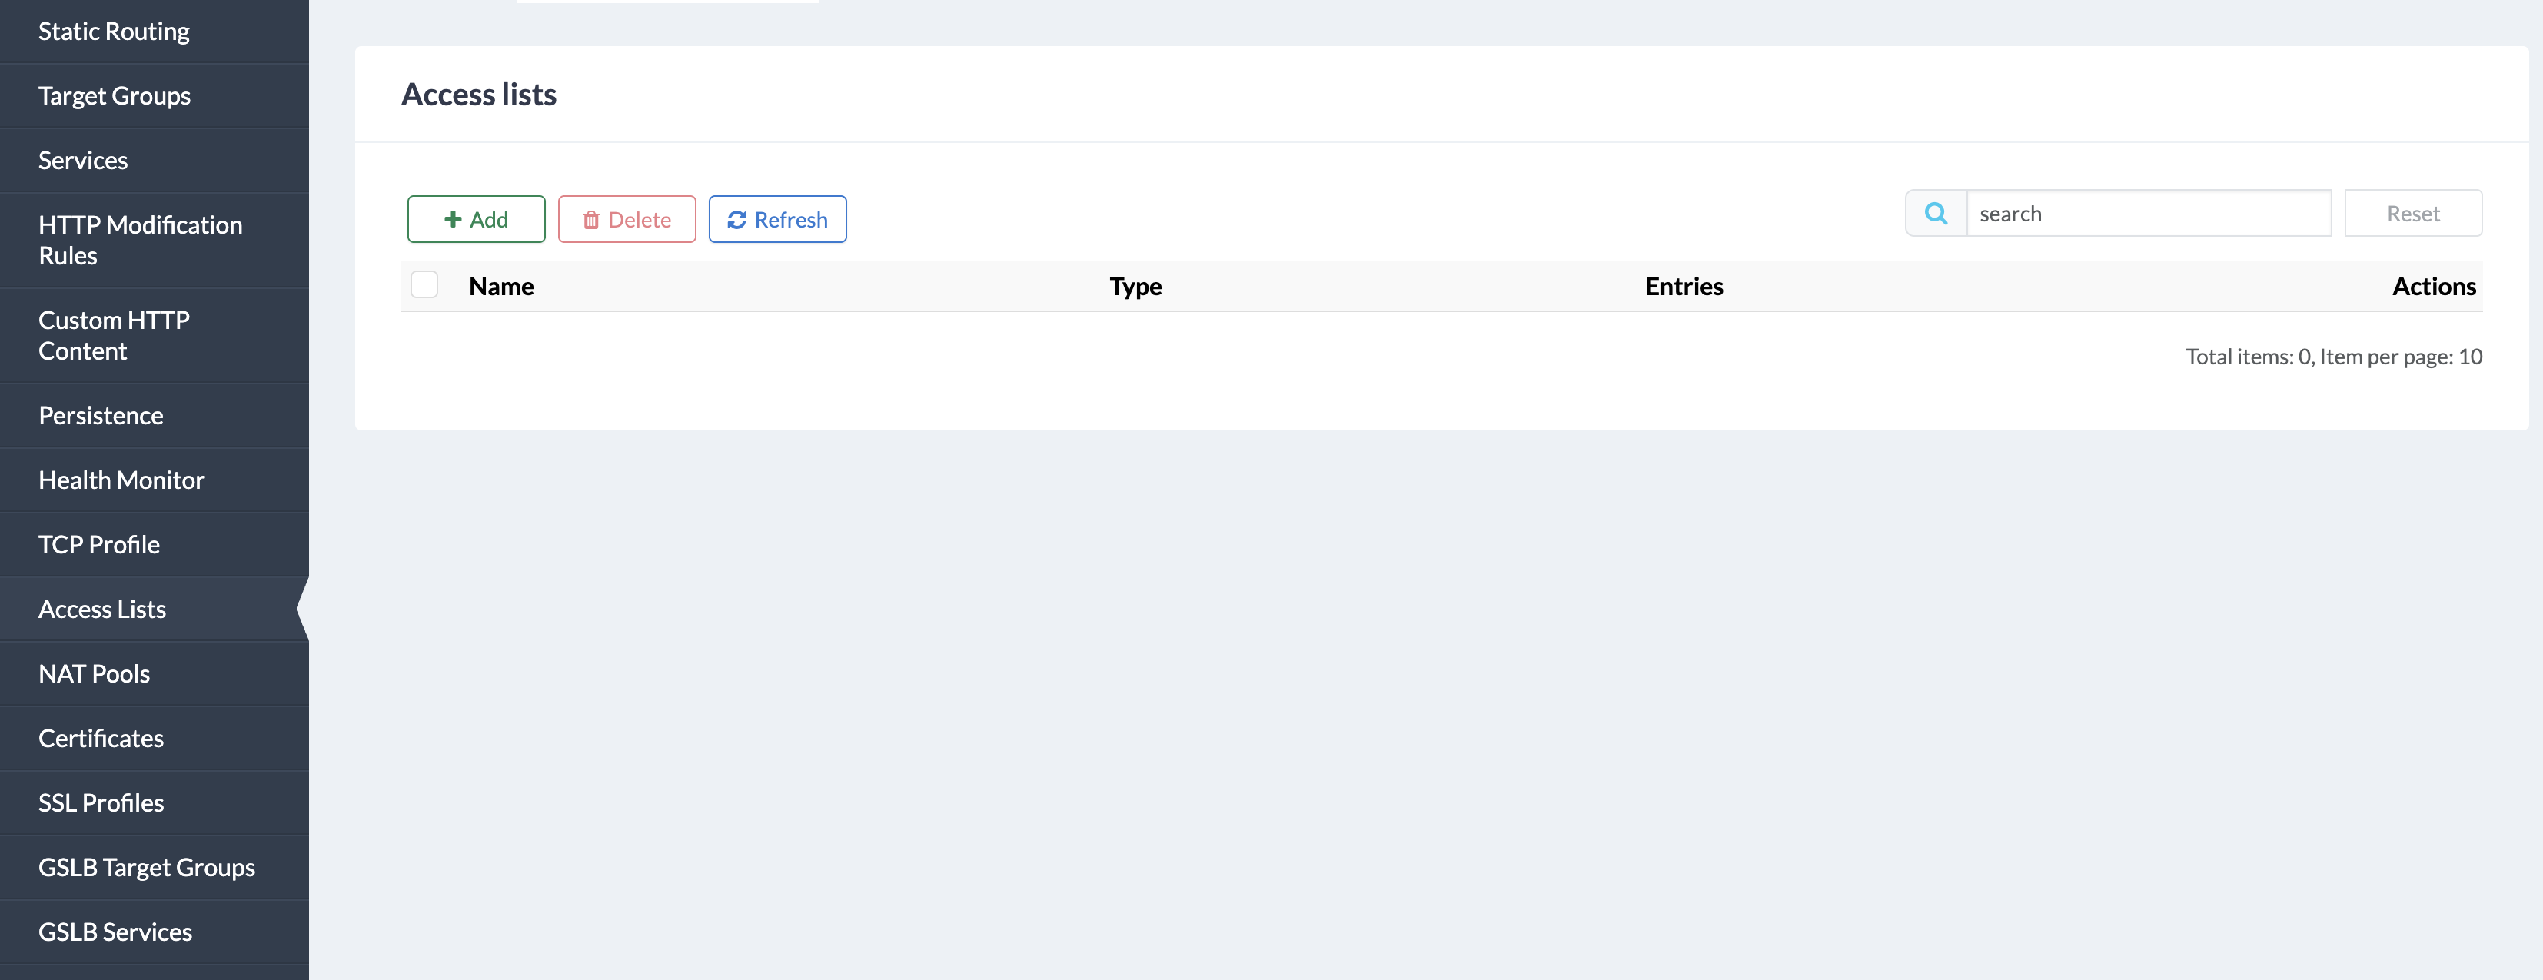Screen dimensions: 2543x980
Task: Click the Add access list button
Action: point(476,219)
